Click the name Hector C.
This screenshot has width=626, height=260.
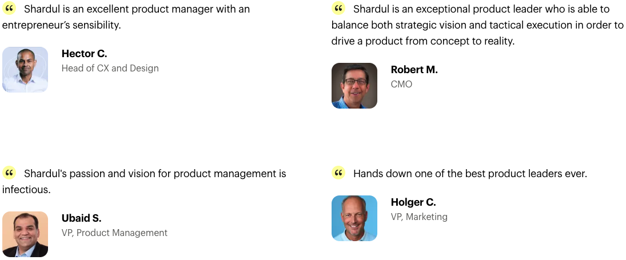[84, 54]
